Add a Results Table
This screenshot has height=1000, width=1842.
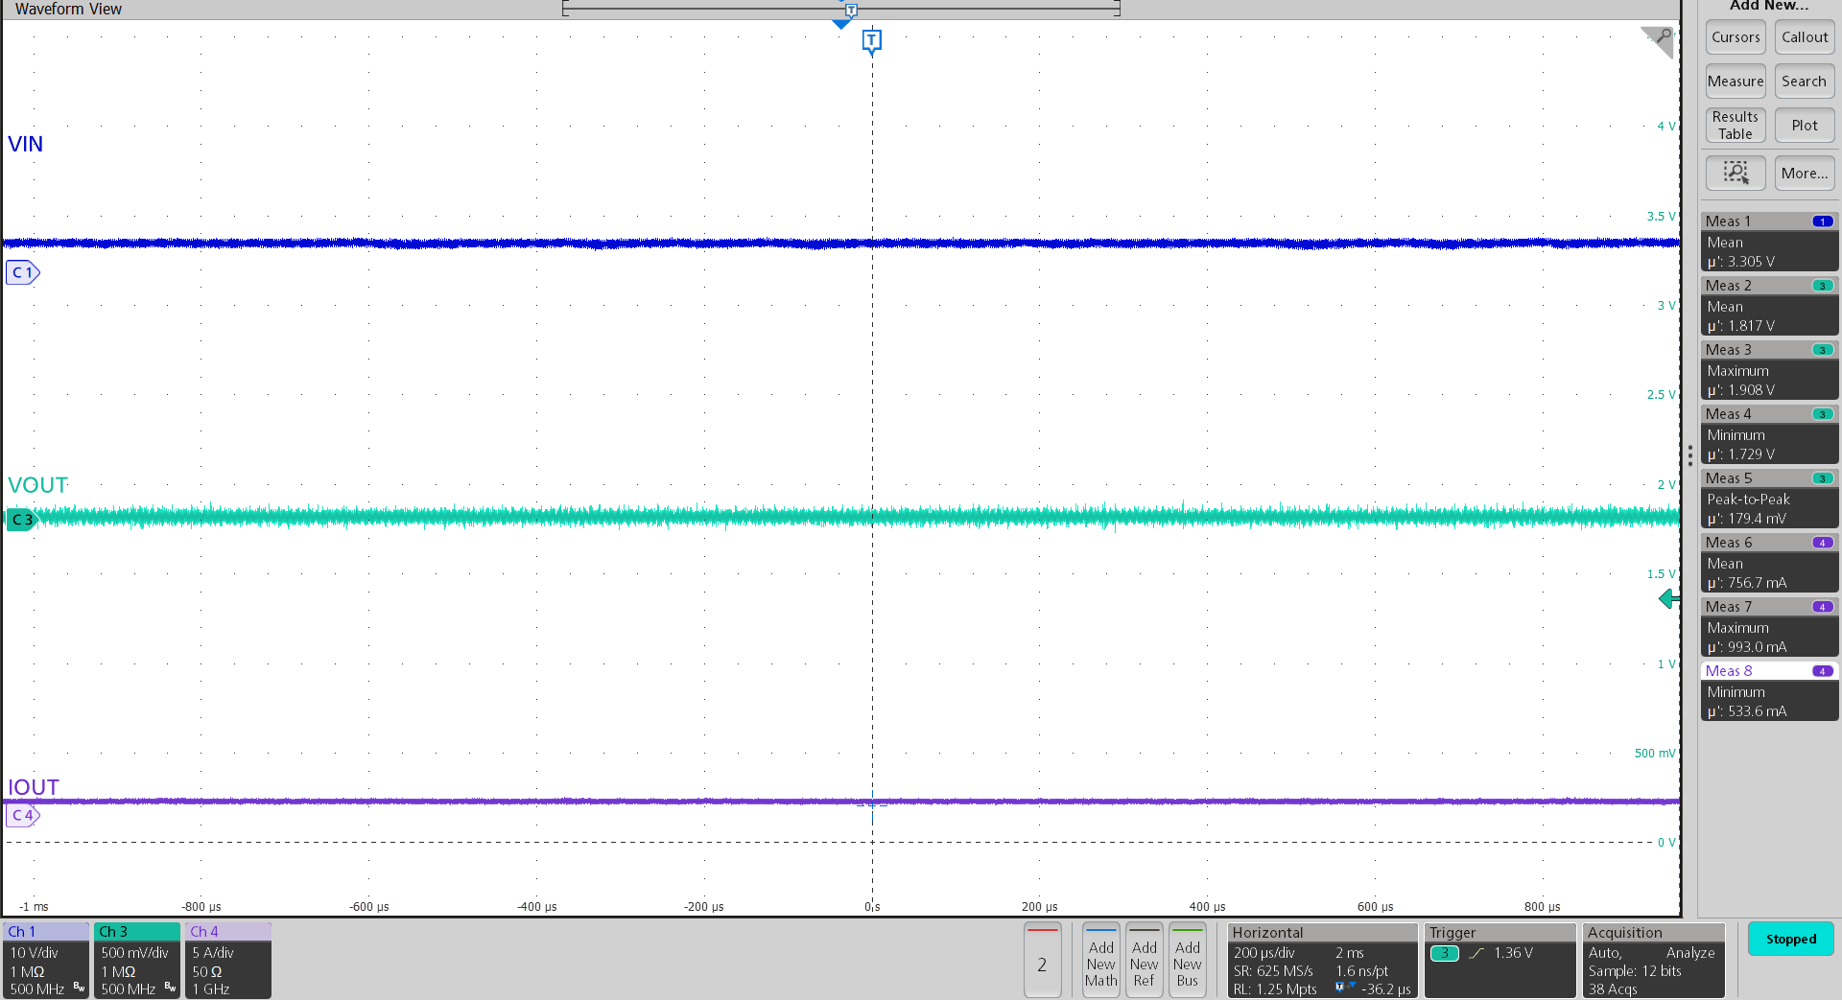click(1736, 126)
